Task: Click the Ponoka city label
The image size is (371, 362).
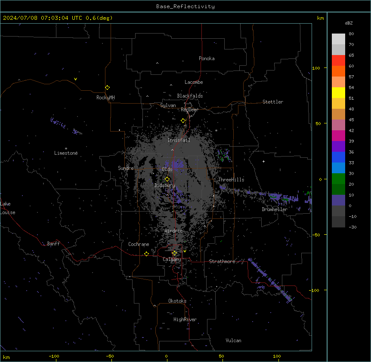Action: 207,58
